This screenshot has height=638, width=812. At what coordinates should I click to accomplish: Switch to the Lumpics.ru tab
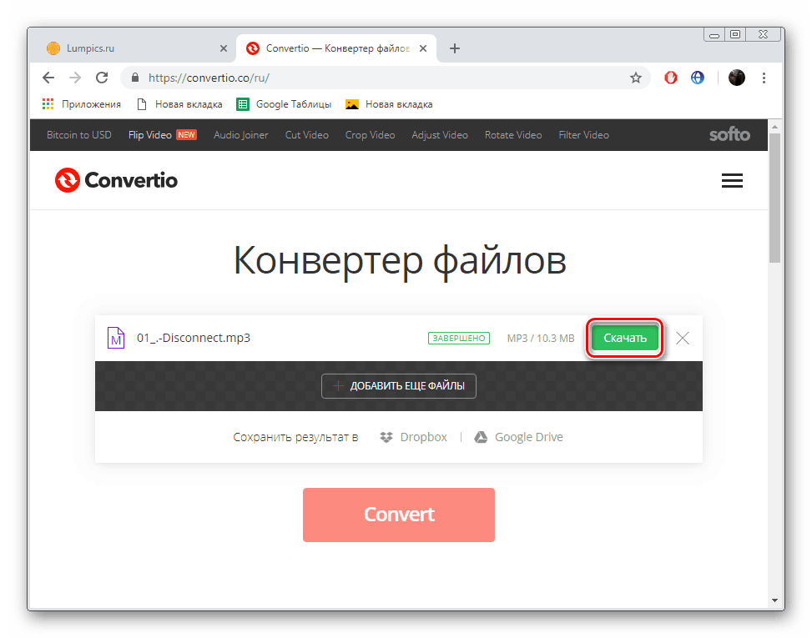pos(131,48)
